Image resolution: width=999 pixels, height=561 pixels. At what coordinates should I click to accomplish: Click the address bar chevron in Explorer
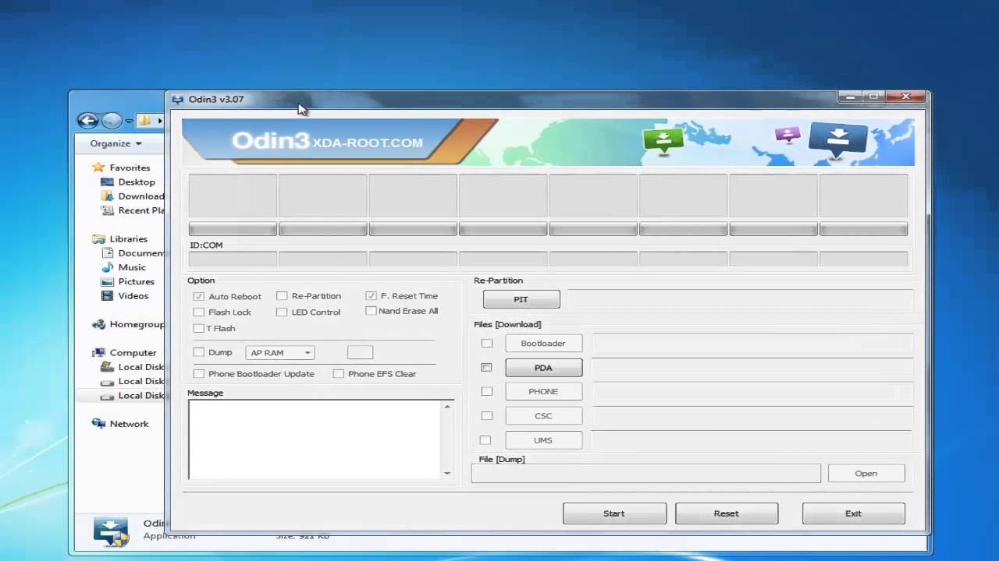[159, 121]
